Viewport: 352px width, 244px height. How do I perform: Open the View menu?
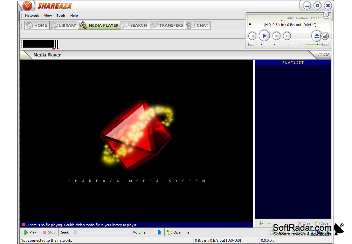(x=48, y=16)
